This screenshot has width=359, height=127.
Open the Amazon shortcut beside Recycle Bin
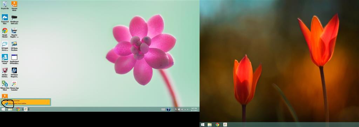14,6
